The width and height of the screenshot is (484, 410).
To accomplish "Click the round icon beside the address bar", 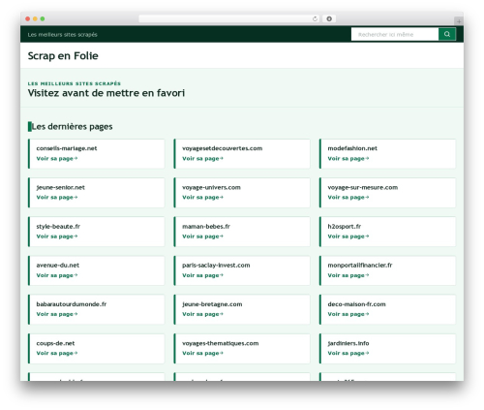I will point(329,18).
